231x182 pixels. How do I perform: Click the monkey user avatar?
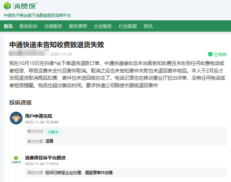point(16,118)
